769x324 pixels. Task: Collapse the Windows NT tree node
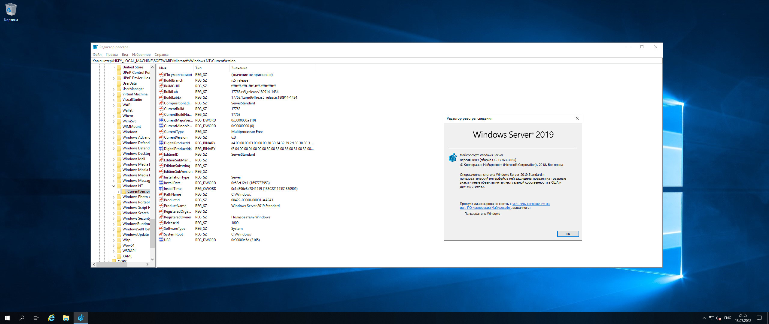click(x=114, y=186)
